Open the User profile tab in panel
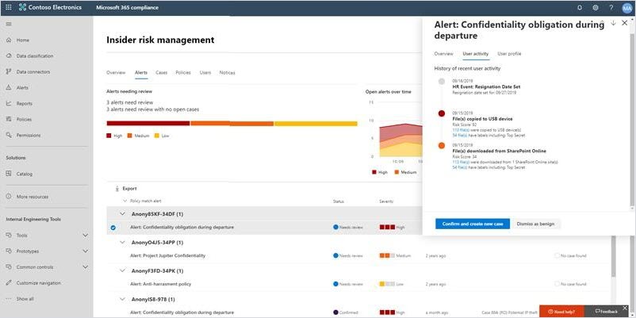 point(509,53)
